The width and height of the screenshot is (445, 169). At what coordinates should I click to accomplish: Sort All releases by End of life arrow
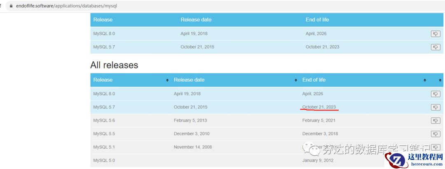pos(424,80)
